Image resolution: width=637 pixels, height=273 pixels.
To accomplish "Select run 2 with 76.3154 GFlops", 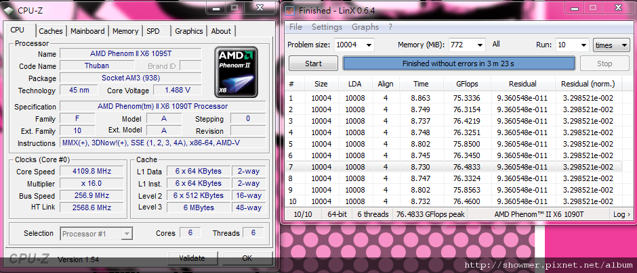I will tap(454, 109).
